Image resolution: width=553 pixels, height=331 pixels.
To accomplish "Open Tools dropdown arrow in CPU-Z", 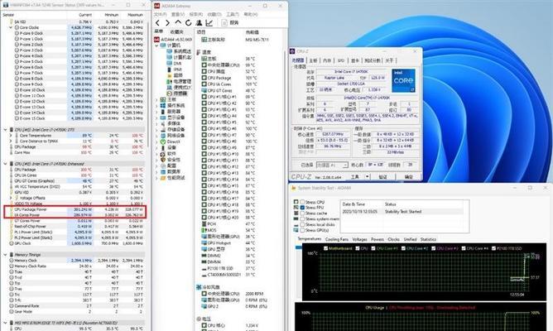I will (x=367, y=176).
